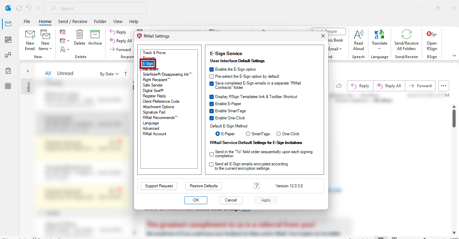Select Digital Seal in settings list

[x=153, y=91]
